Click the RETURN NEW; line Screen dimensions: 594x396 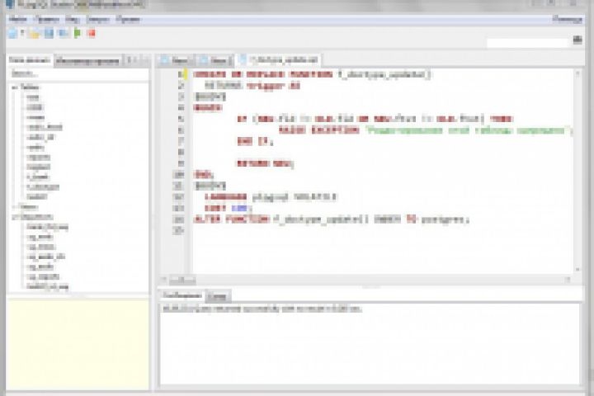click(265, 163)
